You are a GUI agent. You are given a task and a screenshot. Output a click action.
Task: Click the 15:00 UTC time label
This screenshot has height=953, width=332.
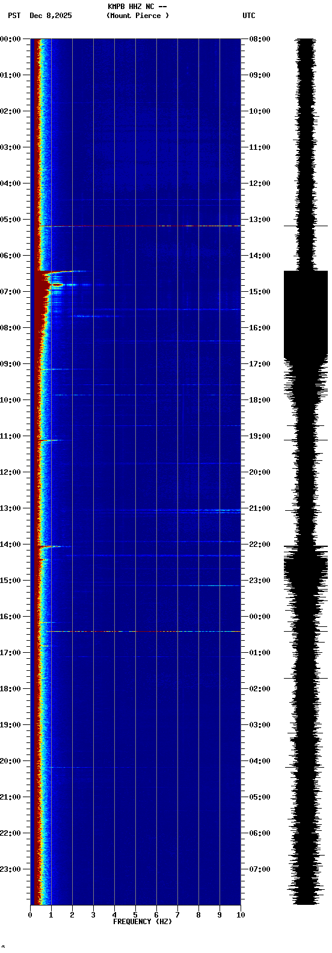coord(260,292)
